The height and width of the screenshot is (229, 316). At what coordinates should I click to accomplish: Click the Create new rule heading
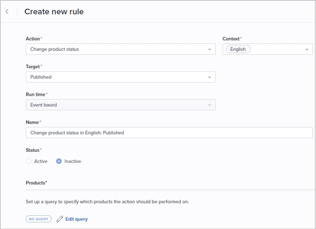54,12
